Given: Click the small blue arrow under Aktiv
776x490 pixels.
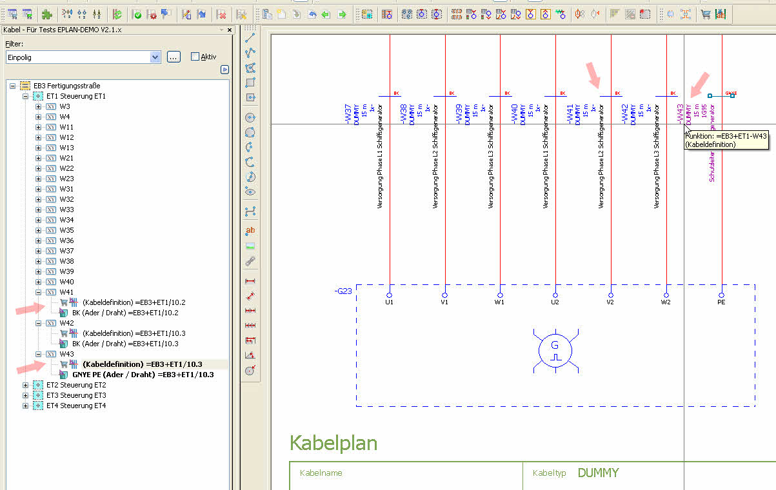Looking at the screenshot, I should 224,70.
